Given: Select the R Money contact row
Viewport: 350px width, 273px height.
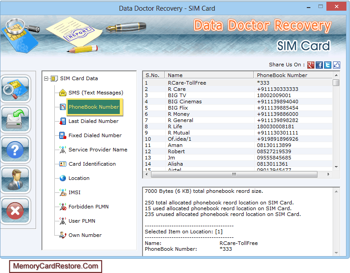Looking at the screenshot, I should coord(237,114).
